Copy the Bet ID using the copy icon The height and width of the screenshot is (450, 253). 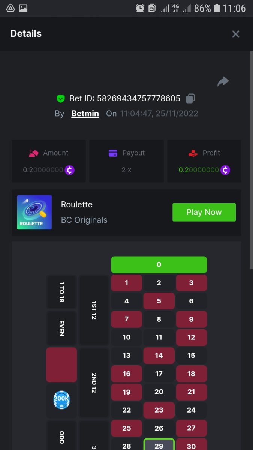pos(190,99)
